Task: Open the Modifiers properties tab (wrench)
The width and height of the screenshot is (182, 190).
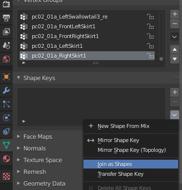Action: point(6,90)
